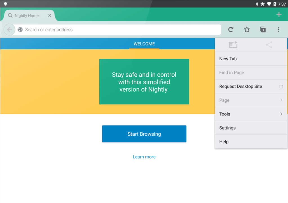288x203 pixels.
Task: Add a new tab with plus icon
Action: coord(279,14)
